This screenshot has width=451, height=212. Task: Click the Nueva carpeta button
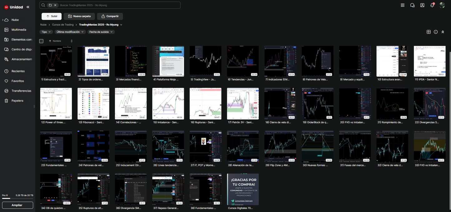pyautogui.click(x=79, y=16)
